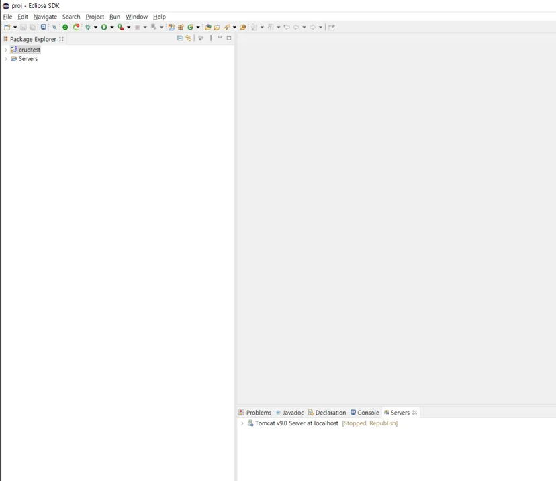Open Package Explorer View Menu dots
Viewport: 556px width, 481px height.
tap(211, 38)
